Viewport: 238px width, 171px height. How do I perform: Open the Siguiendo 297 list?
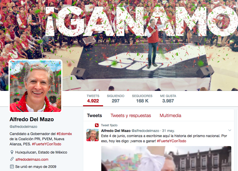tap(115, 99)
